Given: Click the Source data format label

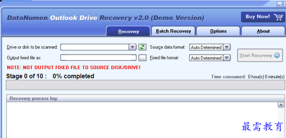Looking at the screenshot, I should 167,47.
